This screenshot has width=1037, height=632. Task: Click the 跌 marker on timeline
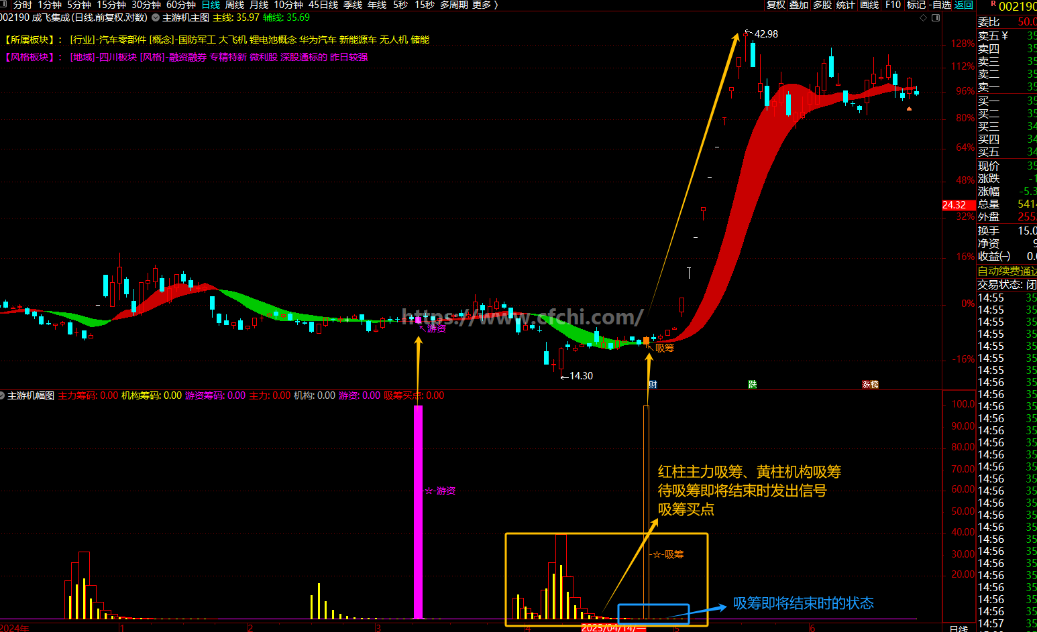753,385
